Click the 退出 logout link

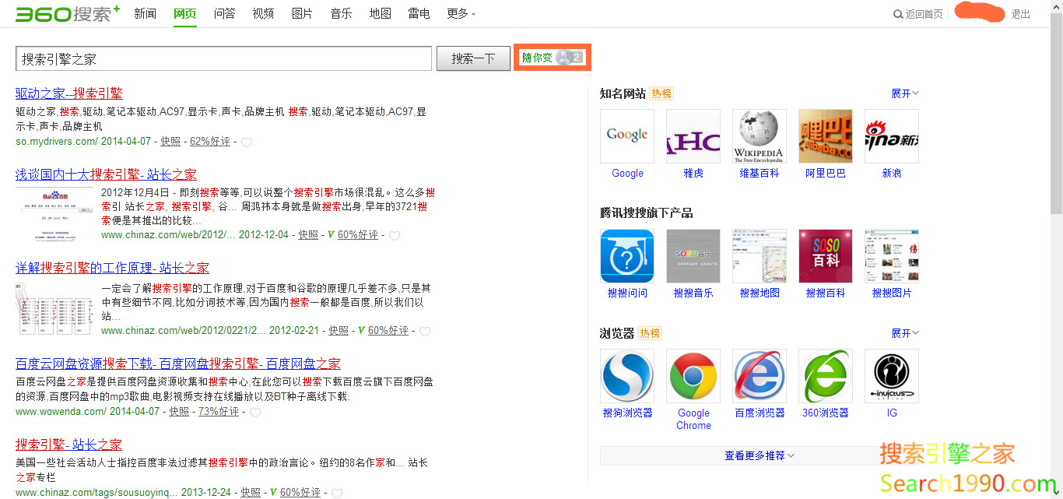click(1020, 14)
